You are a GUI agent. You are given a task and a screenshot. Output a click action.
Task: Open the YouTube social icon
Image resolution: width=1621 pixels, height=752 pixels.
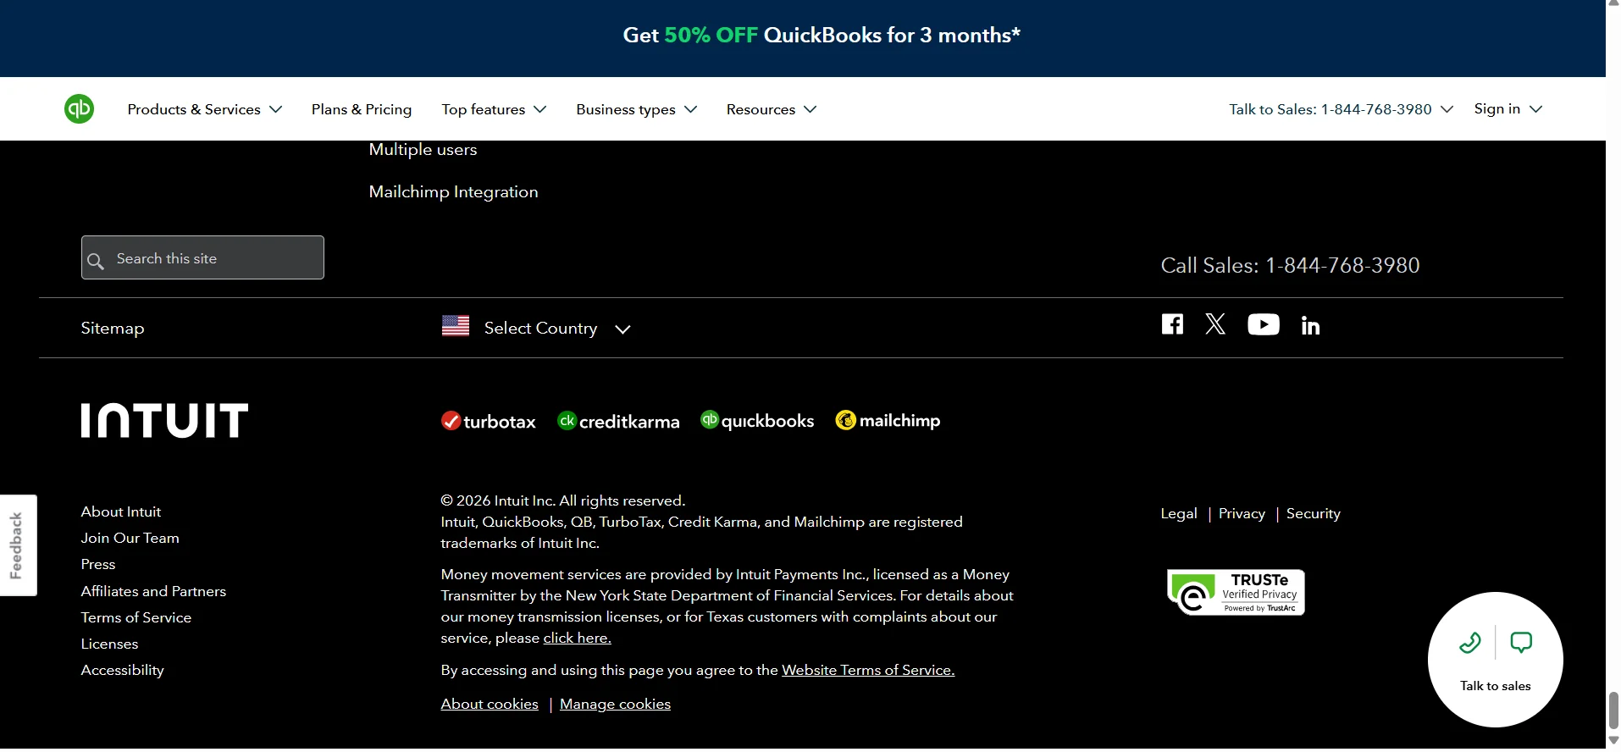(1263, 324)
